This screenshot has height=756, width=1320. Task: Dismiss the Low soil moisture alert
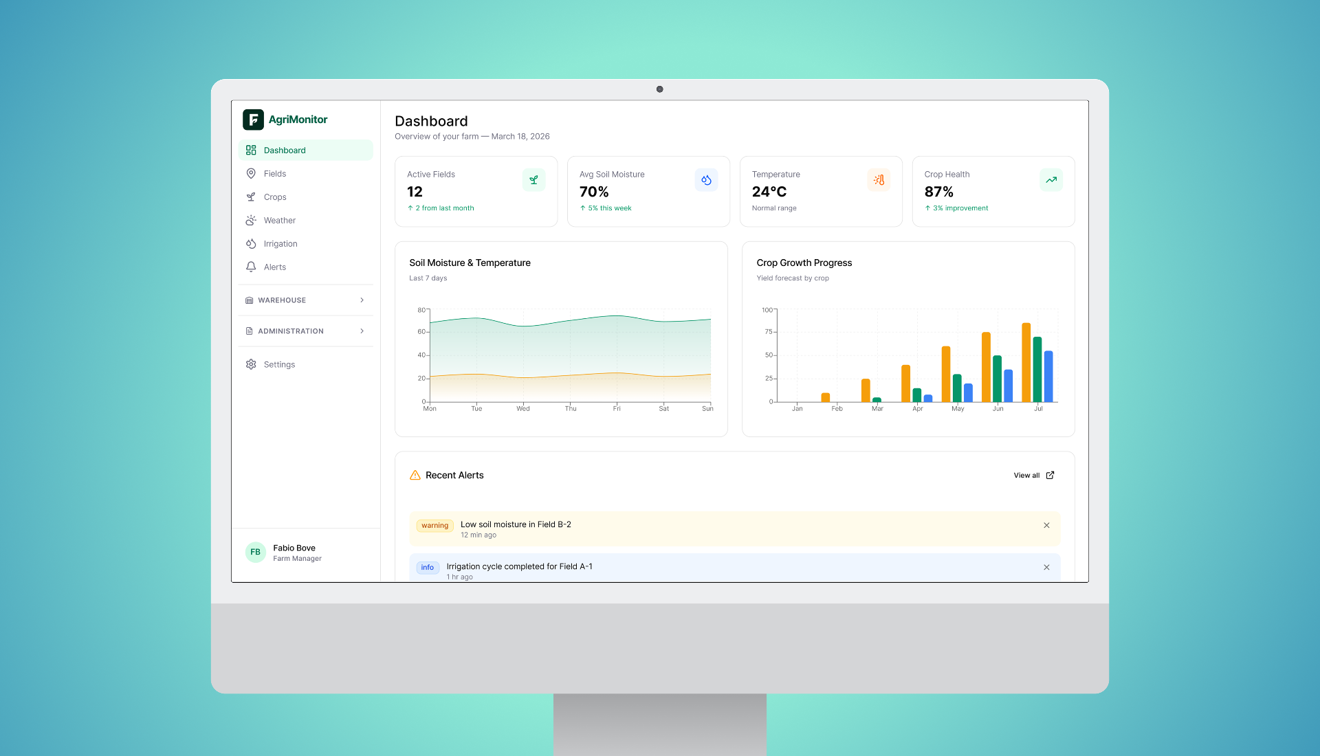[1046, 526]
